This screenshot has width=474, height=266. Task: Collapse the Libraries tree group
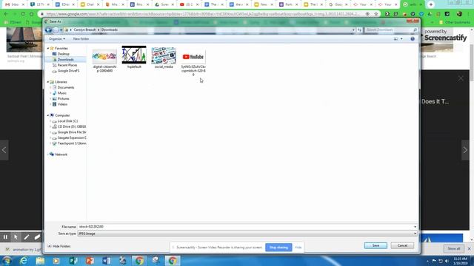(x=47, y=82)
